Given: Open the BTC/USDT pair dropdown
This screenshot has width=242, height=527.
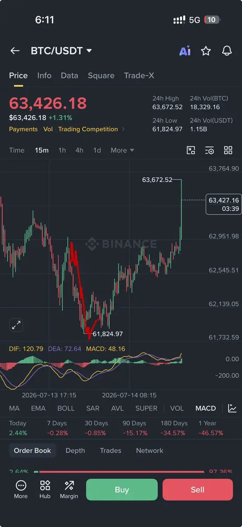Looking at the screenshot, I should click(x=61, y=51).
